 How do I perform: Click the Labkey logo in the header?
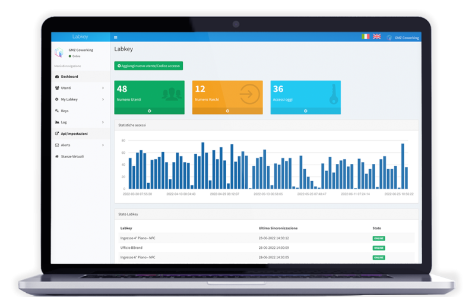(80, 37)
